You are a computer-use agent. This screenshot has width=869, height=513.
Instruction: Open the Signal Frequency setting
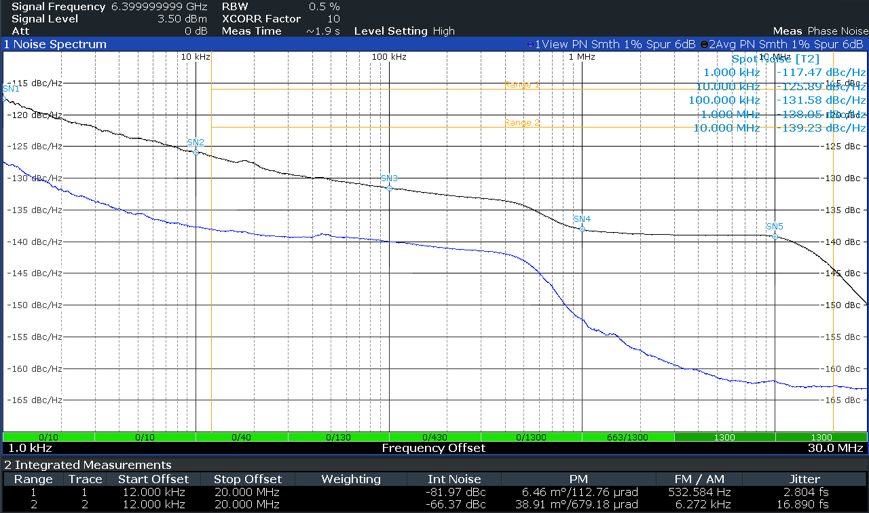[103, 7]
